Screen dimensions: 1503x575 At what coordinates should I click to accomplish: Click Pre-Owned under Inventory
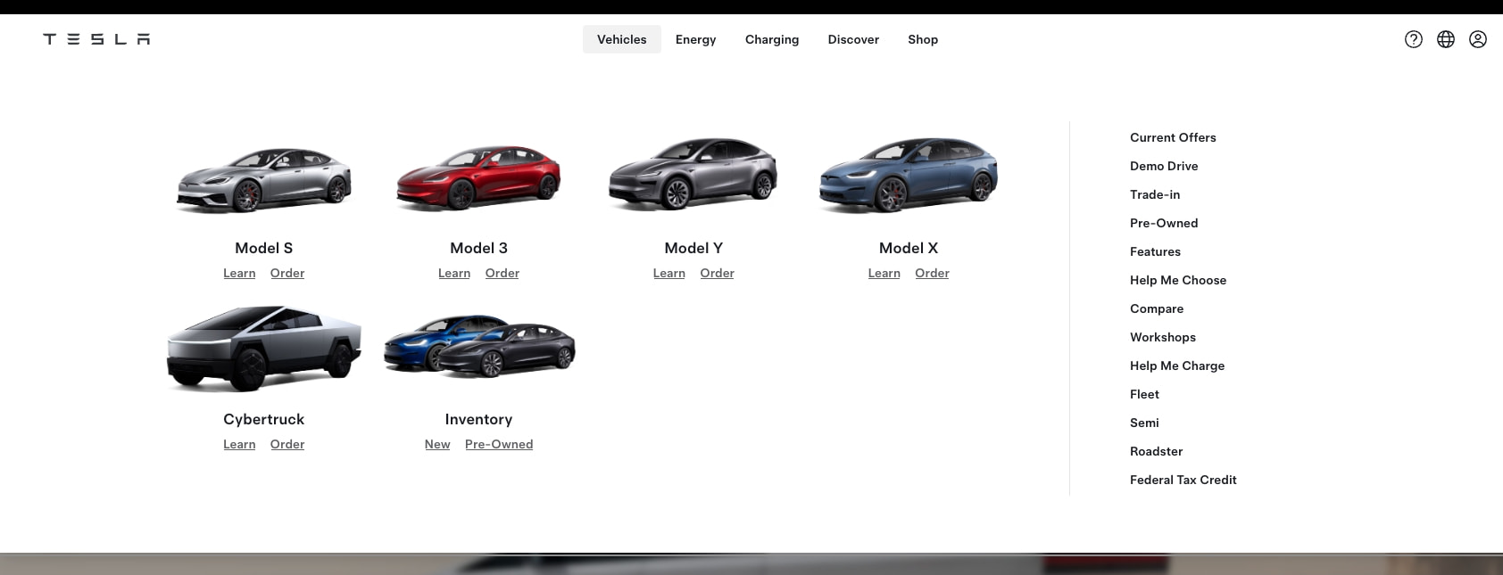click(x=499, y=444)
